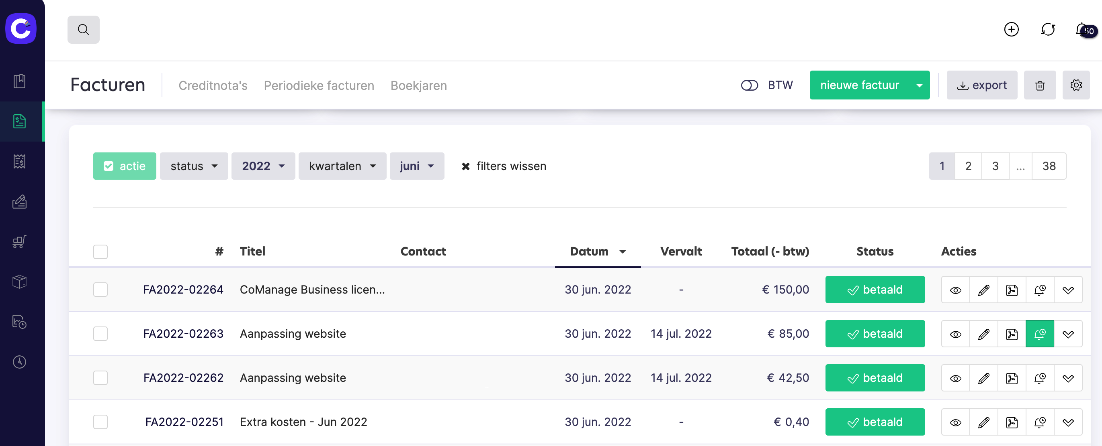Click the export button
The height and width of the screenshot is (446, 1102).
pos(982,85)
